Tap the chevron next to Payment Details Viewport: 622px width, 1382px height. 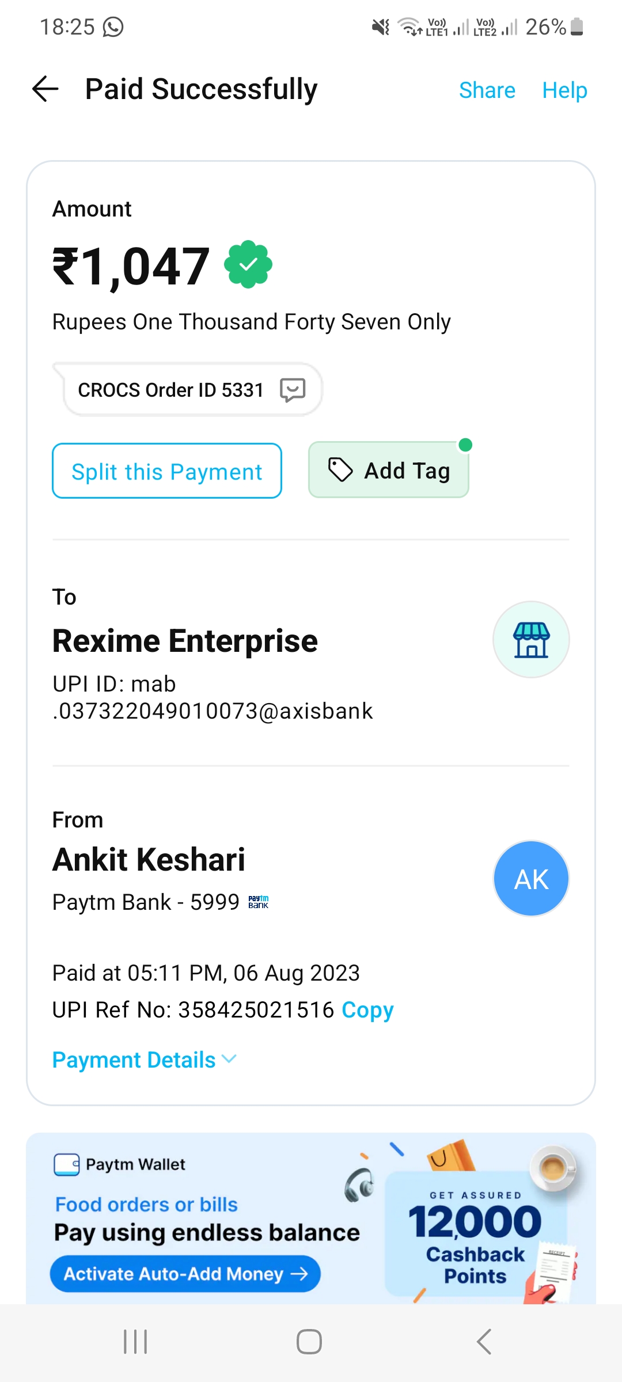click(229, 1060)
